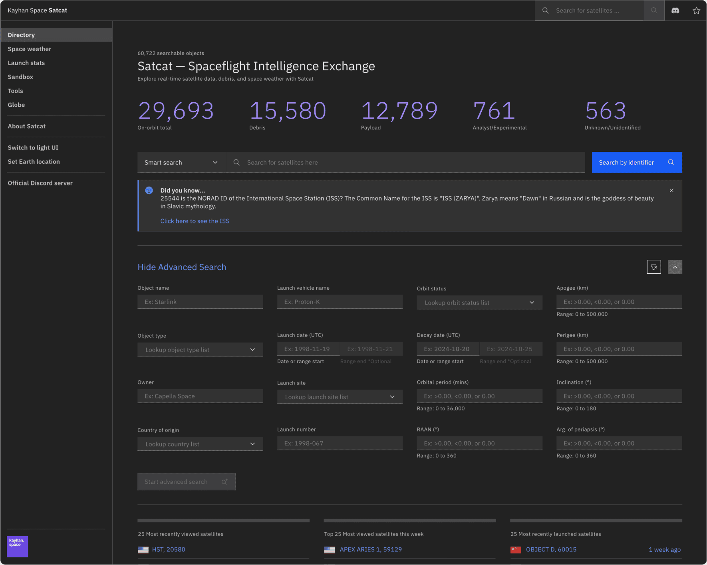Follow the Click here to see the ISS link
The image size is (707, 565).
coord(195,221)
